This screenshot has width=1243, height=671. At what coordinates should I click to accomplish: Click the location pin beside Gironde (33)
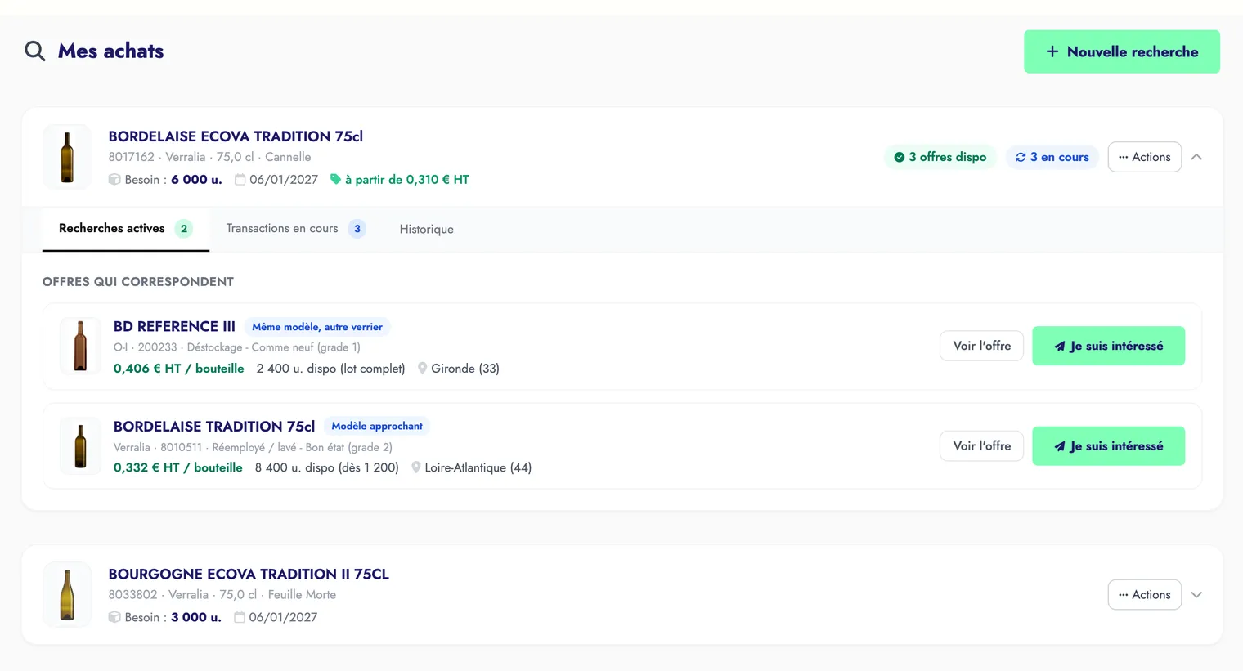422,369
